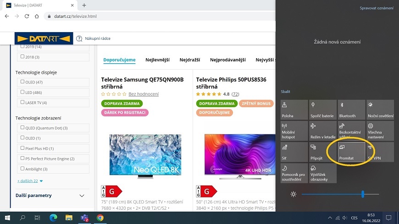Viewport: 399px width, 224px height.
Task: Open a new browser tab
Action: 84,5
